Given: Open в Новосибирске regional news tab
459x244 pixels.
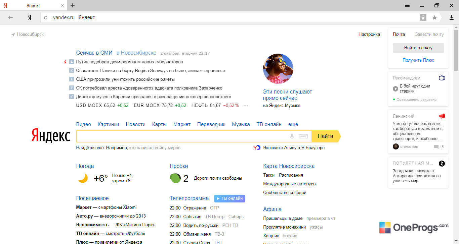Looking at the screenshot, I should [136, 53].
